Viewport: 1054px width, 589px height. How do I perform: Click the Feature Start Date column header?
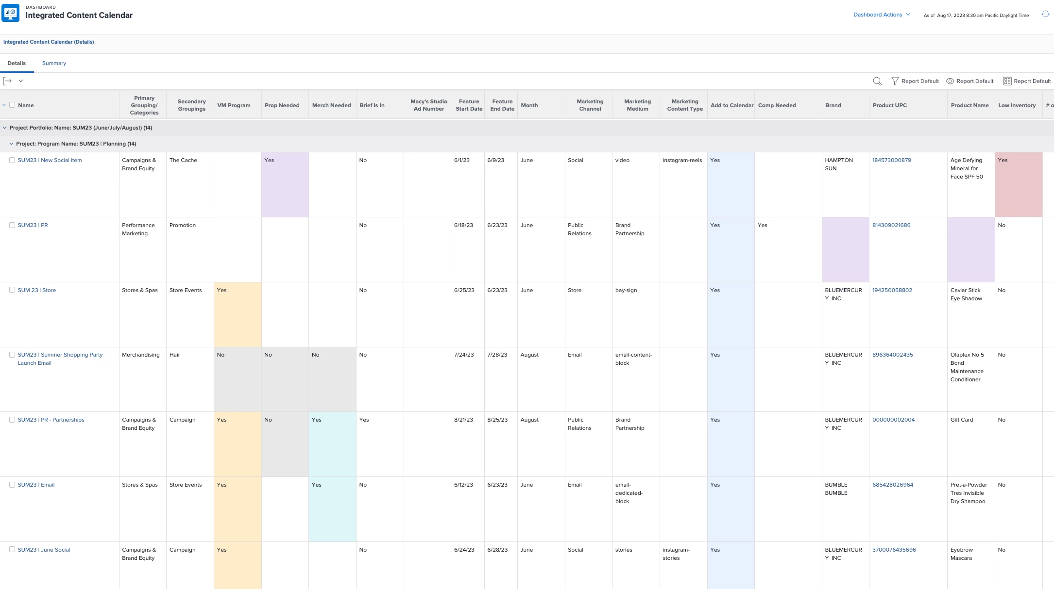click(469, 105)
